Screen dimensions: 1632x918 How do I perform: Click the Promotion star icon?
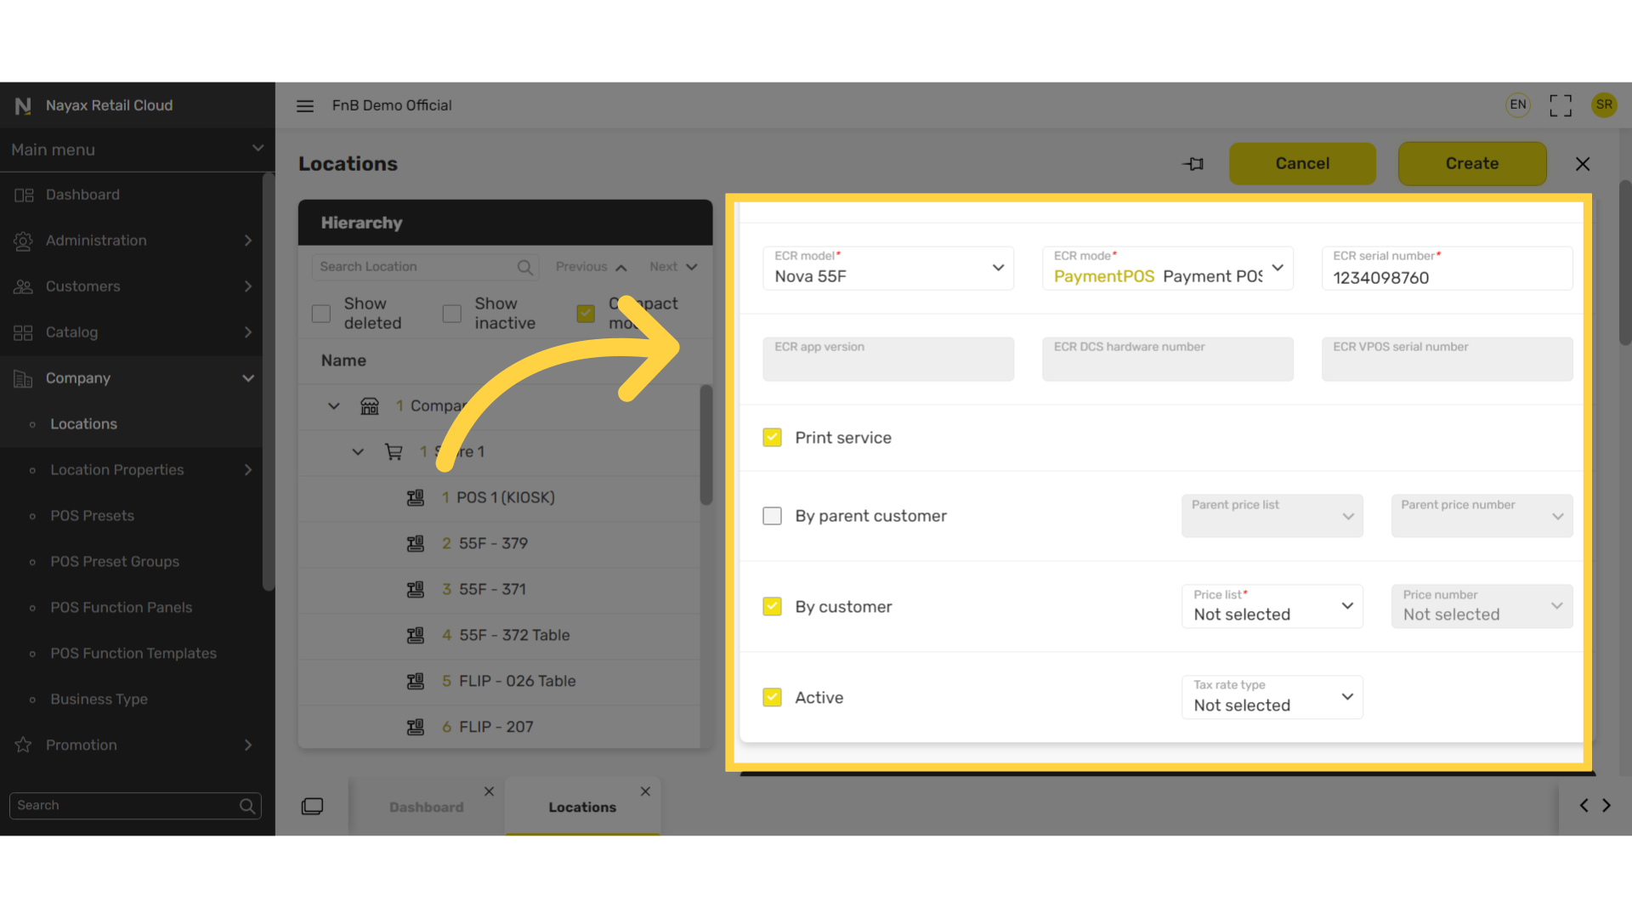[24, 745]
